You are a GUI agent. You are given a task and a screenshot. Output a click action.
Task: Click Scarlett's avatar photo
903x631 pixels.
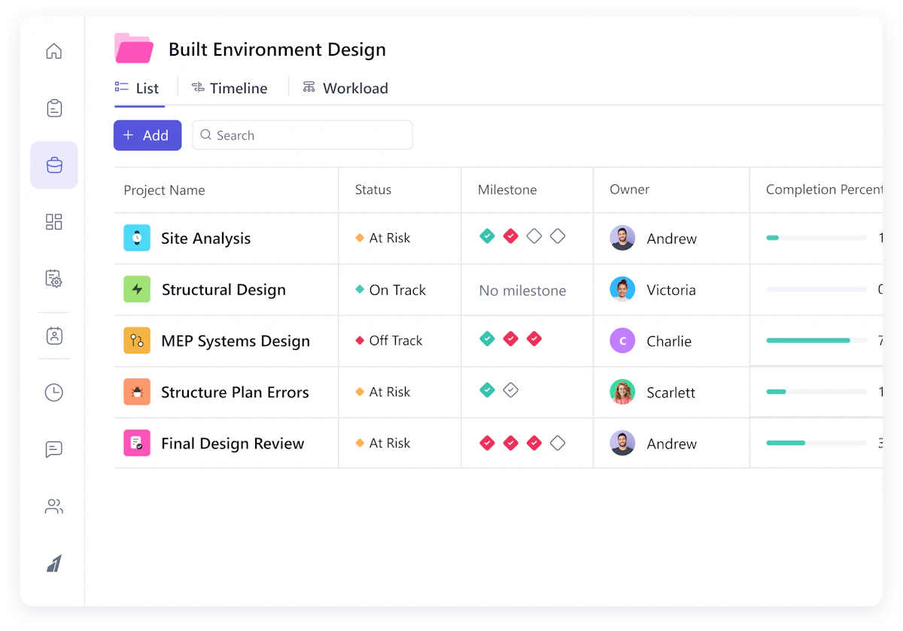tap(622, 392)
